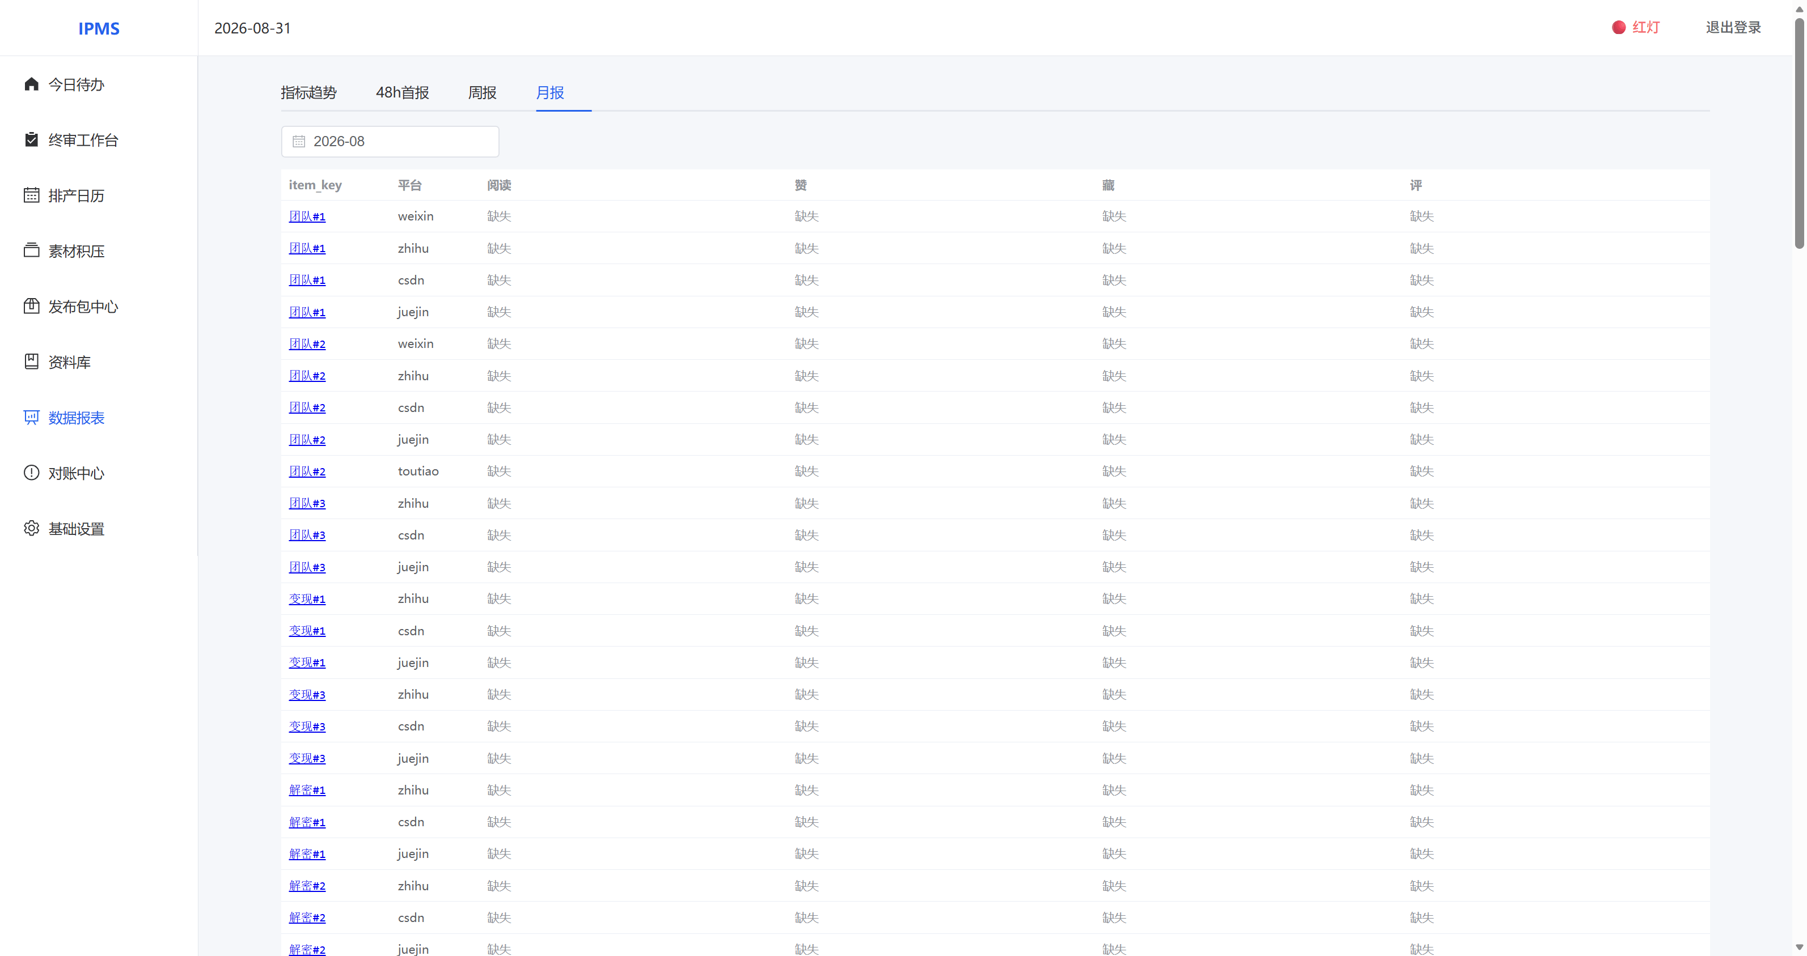
Task: Click the item_key column header
Action: (x=315, y=185)
